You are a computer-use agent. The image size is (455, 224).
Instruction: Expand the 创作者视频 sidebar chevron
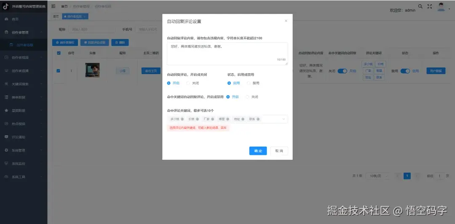pyautogui.click(x=41, y=57)
